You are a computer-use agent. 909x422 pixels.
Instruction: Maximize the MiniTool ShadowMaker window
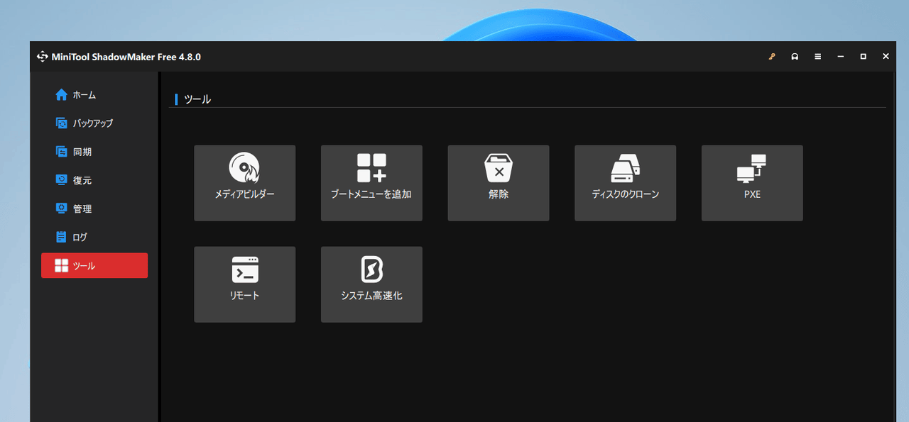[863, 57]
